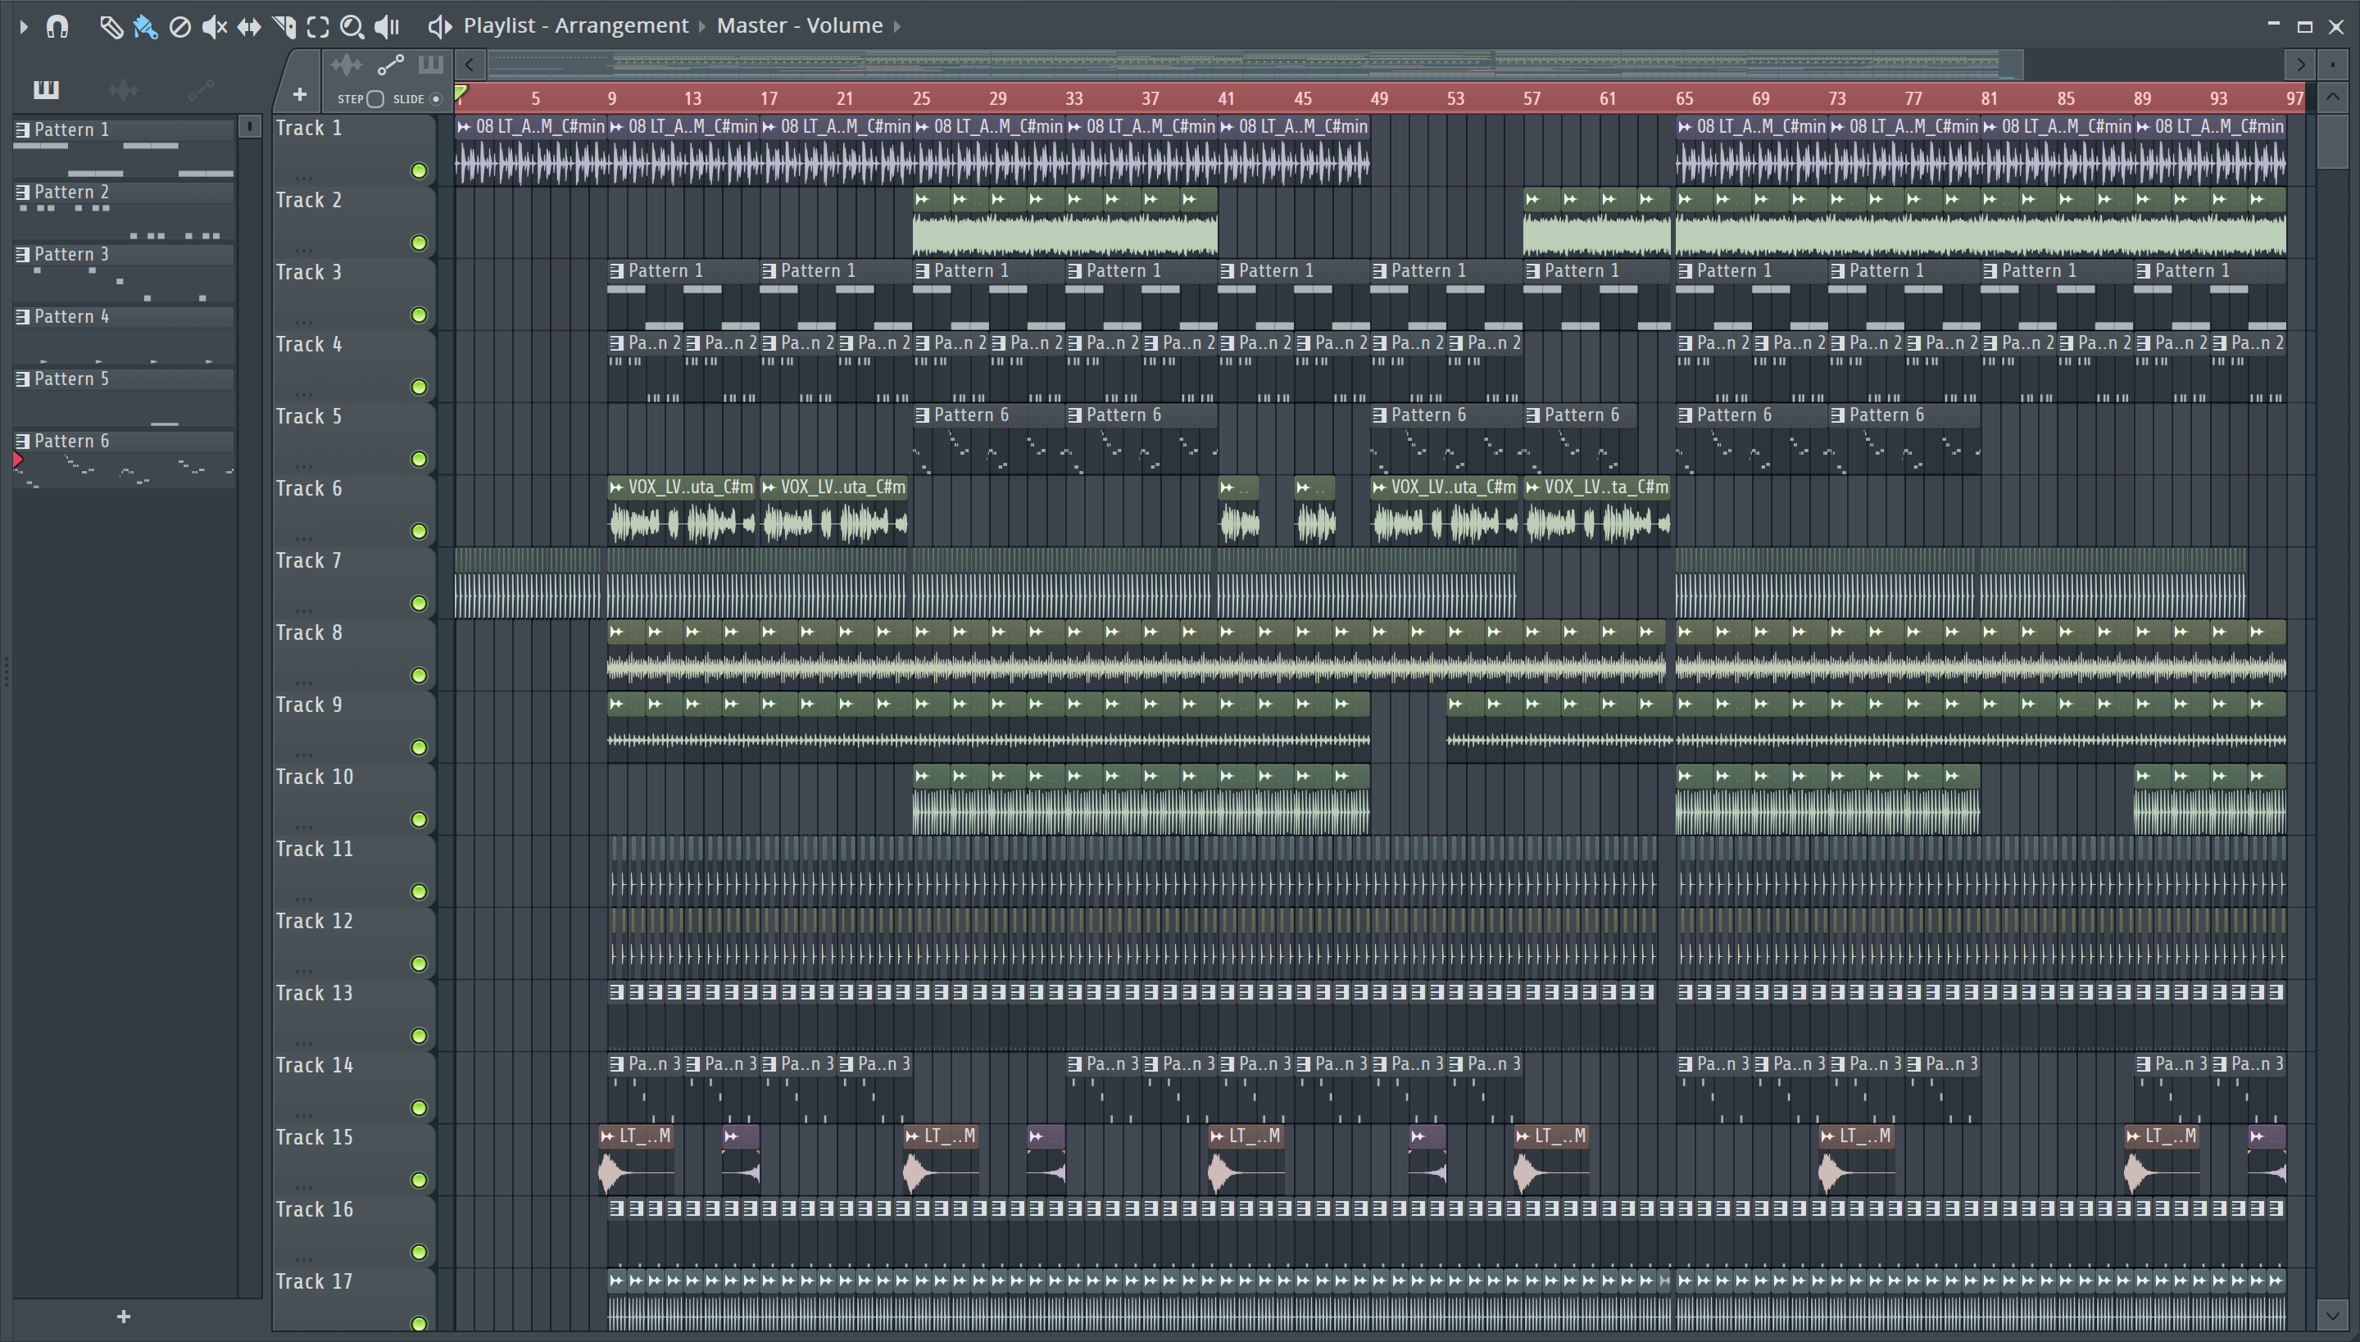This screenshot has width=2360, height=1342.
Task: Open menu of first Pa..n 3 clip on Track 14
Action: [x=617, y=1064]
